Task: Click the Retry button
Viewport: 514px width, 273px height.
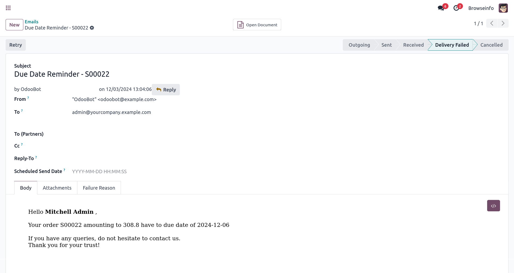Action: point(16,45)
